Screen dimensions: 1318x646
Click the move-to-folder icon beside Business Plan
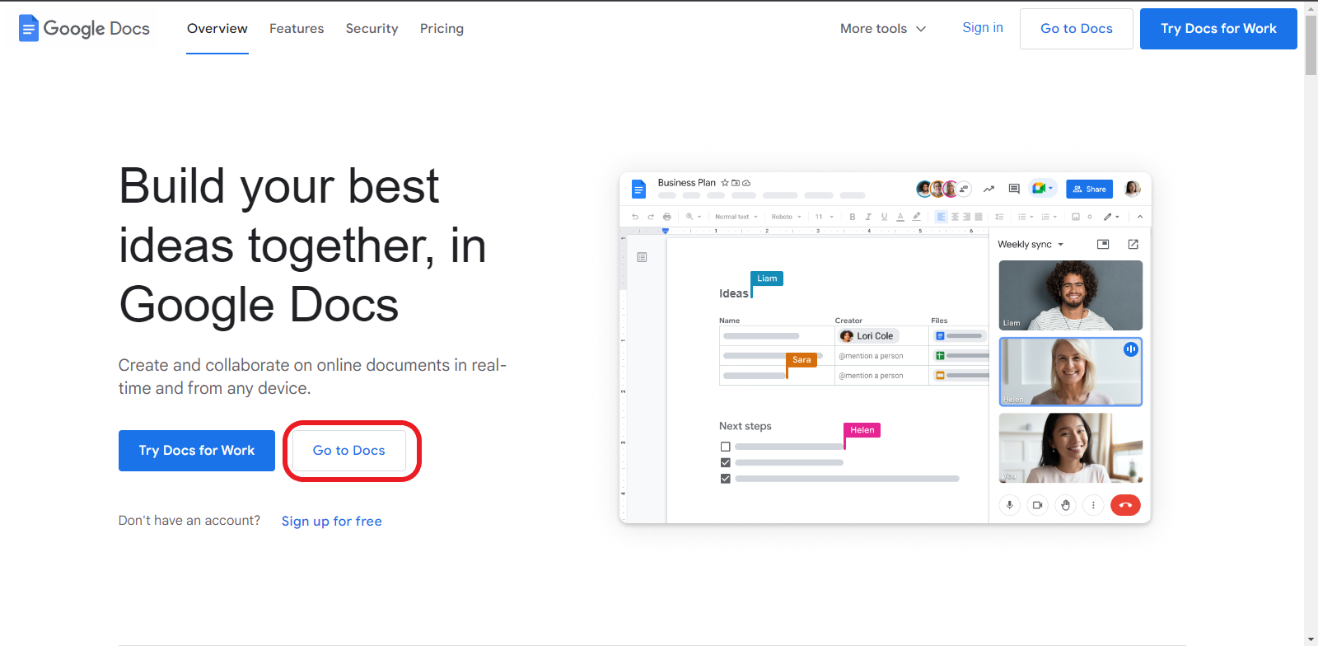736,183
